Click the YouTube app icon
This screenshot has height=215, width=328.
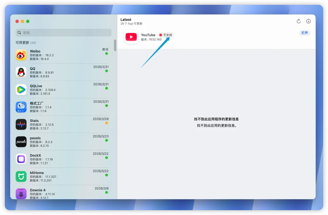(131, 37)
